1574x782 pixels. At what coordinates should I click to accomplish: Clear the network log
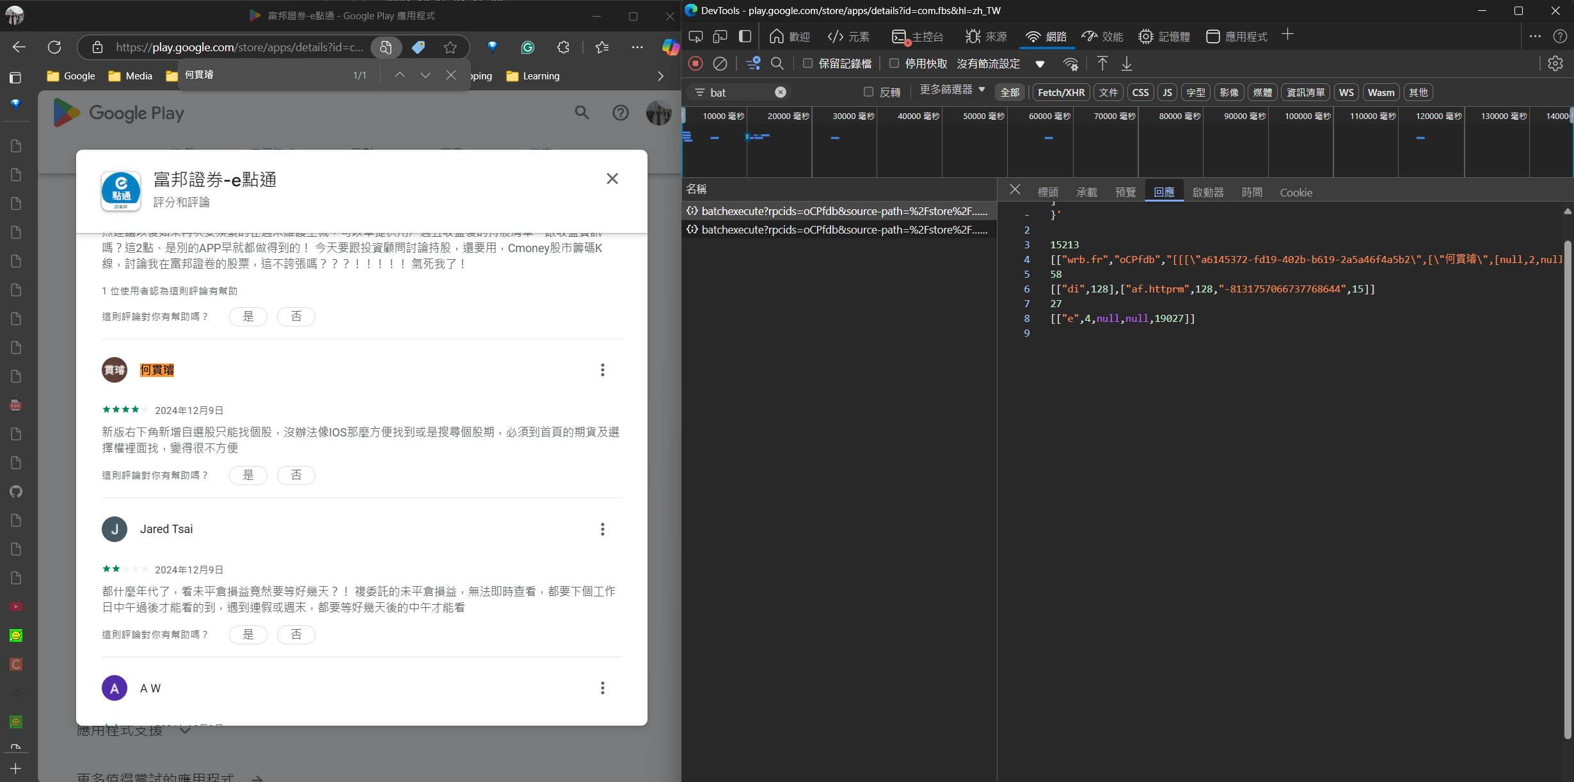click(x=720, y=63)
